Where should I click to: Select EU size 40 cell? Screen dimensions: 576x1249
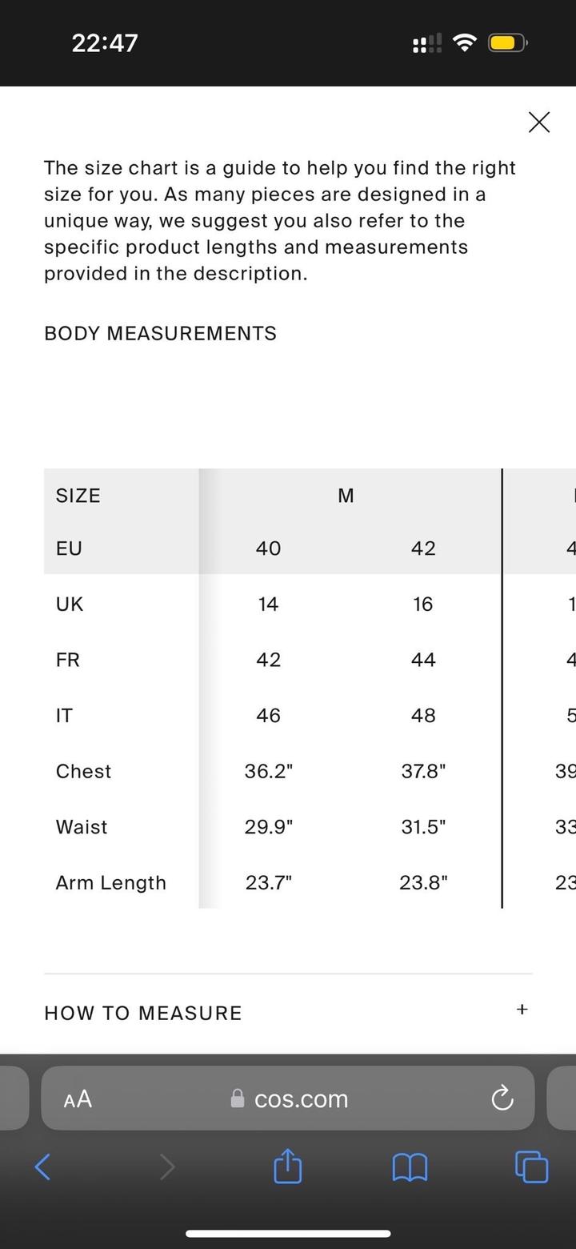pos(268,548)
